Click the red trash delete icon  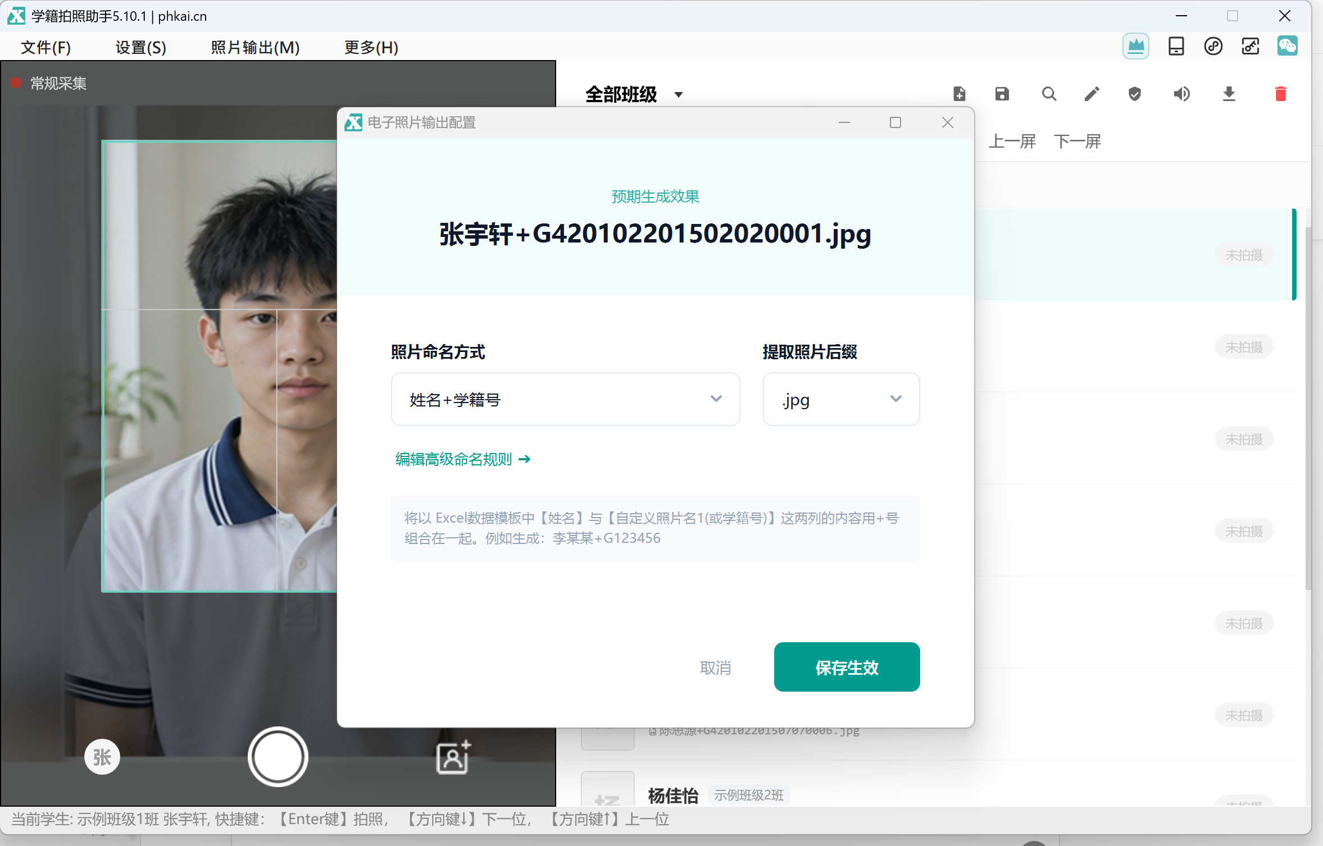tap(1280, 94)
